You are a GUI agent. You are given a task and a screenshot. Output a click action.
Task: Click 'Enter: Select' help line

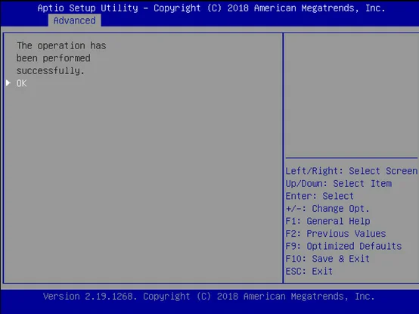pos(320,196)
